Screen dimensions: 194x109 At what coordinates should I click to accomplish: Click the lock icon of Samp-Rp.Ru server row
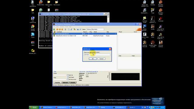click(x=54, y=36)
